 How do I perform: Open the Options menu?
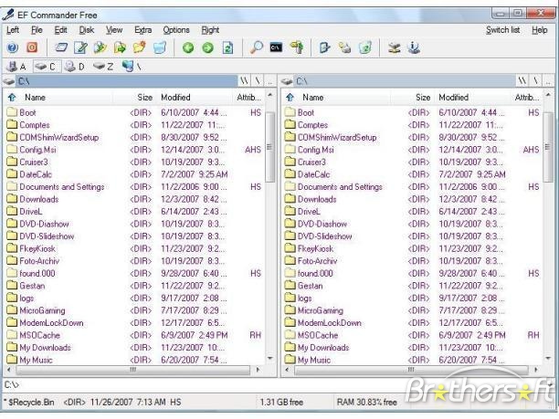176,30
